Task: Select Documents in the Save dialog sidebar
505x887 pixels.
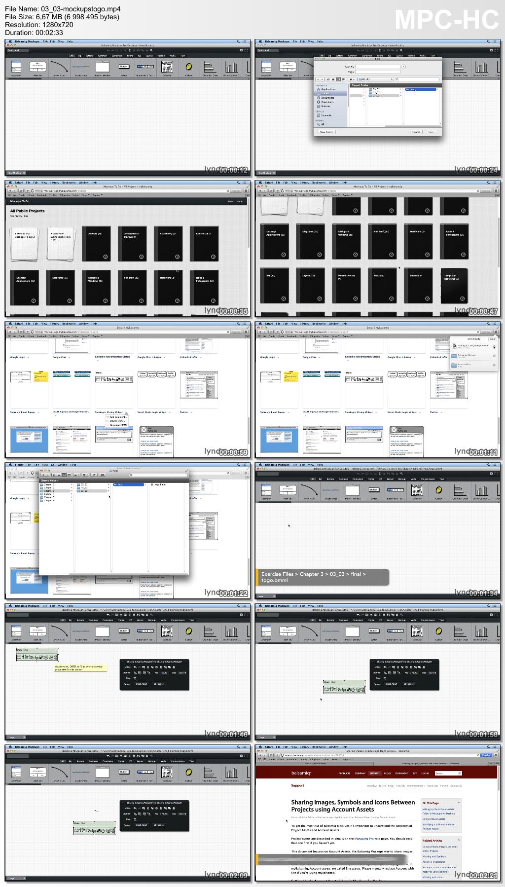Action: point(327,98)
